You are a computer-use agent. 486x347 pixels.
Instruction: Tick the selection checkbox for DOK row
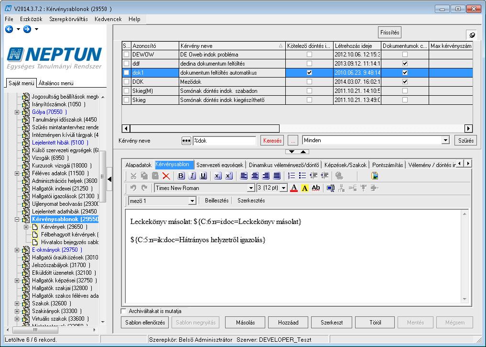[x=127, y=82]
